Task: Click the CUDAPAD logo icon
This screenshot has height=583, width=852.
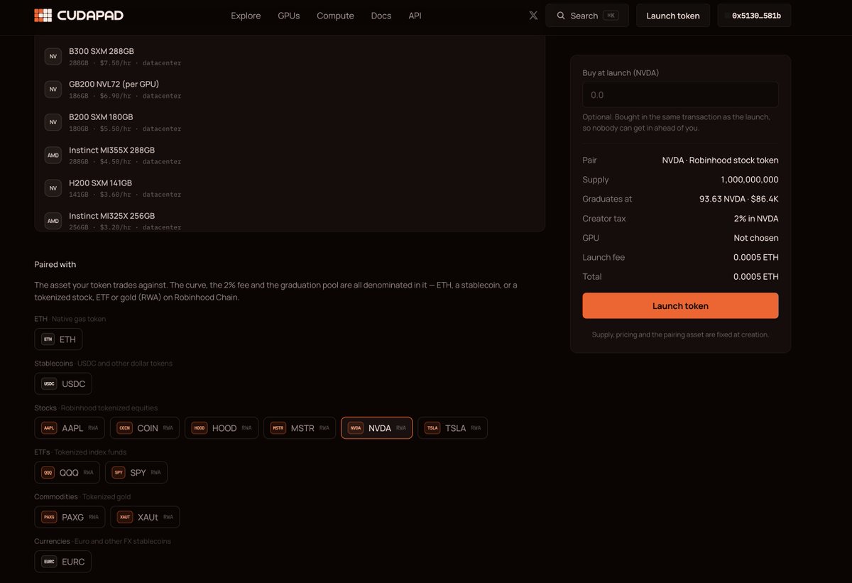Action: [x=43, y=16]
